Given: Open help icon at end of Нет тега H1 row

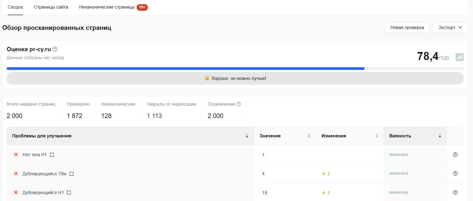Looking at the screenshot, I should (455, 155).
